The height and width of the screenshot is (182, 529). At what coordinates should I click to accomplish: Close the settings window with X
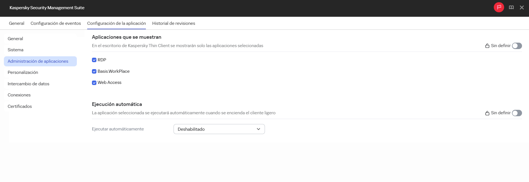(522, 8)
